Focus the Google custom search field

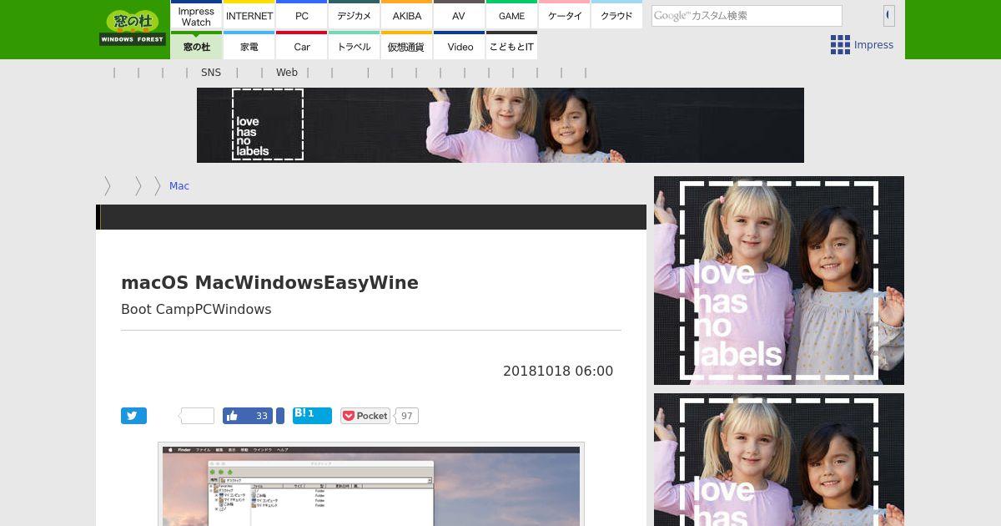tap(747, 15)
